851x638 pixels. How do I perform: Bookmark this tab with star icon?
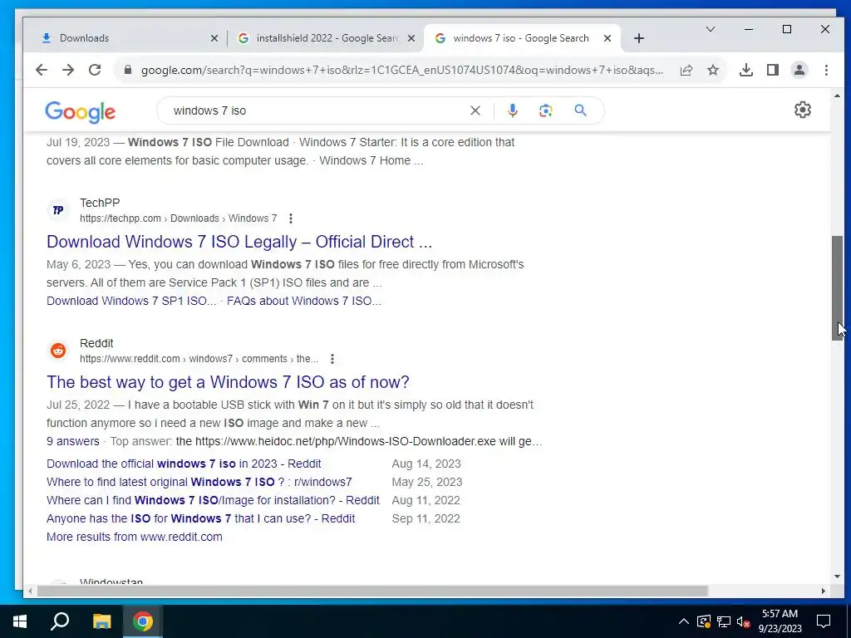(712, 70)
